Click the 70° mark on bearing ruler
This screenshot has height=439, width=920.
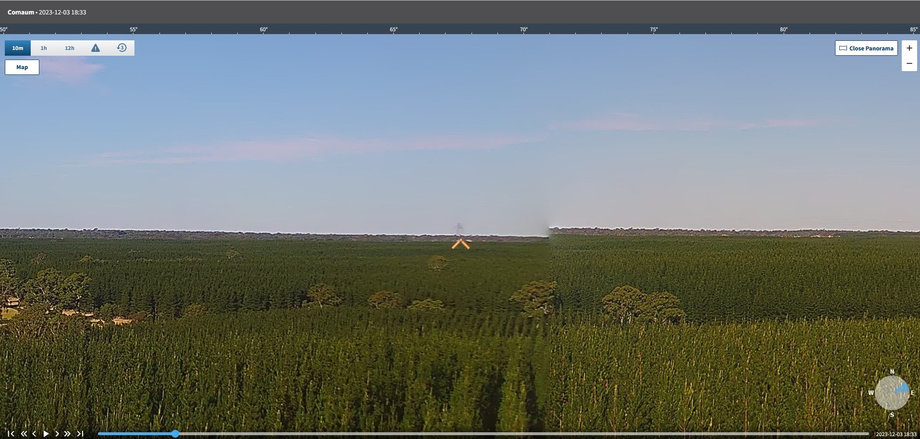(x=523, y=30)
